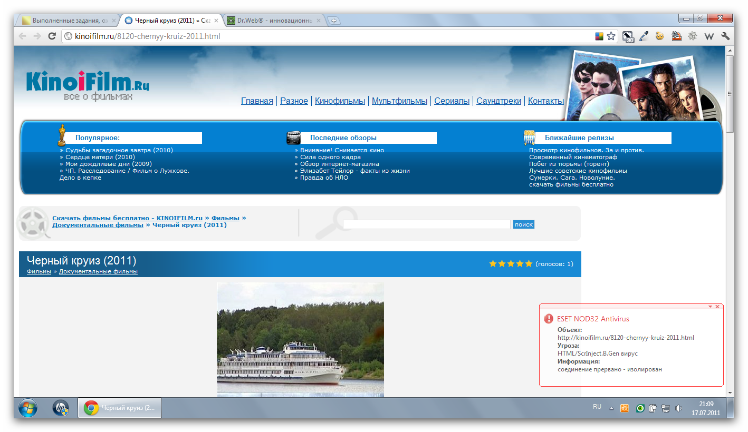Click the Фильмы link under the film title
The image size is (748, 432).
tap(39, 271)
